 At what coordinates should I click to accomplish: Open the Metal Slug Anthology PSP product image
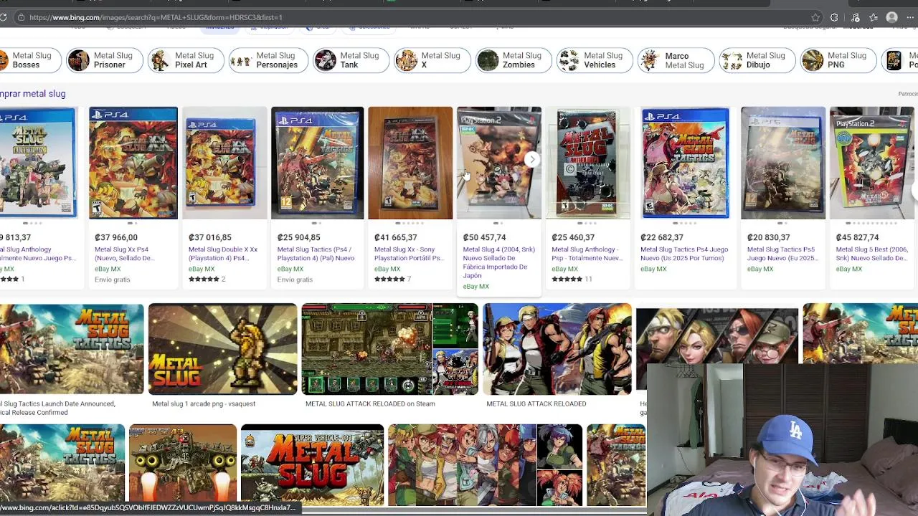[588, 163]
